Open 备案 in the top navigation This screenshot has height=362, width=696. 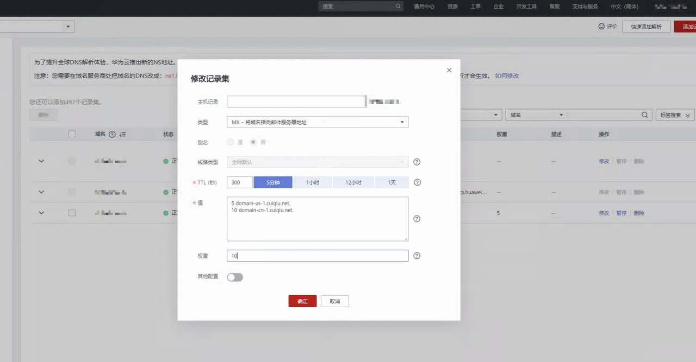(555, 7)
